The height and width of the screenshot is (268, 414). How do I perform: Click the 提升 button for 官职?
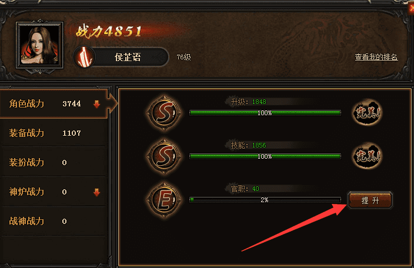[x=370, y=200]
